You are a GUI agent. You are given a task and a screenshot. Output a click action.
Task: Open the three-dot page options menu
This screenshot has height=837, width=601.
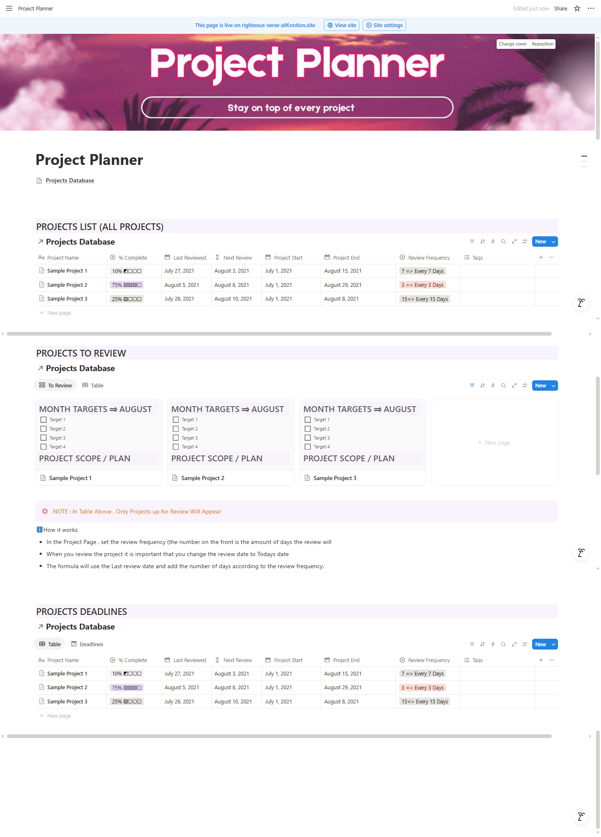(x=591, y=8)
